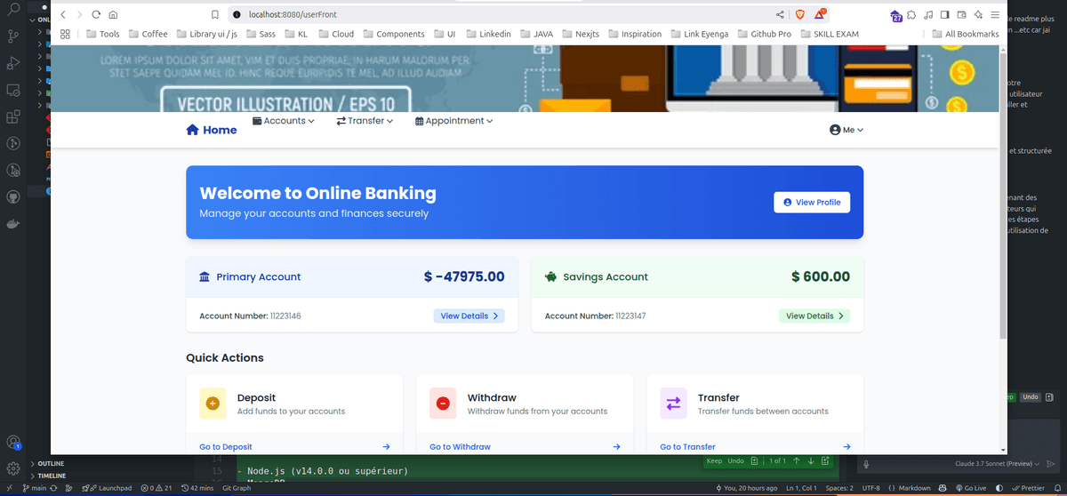This screenshot has height=496, width=1067.
Task: Open the Me user dropdown
Action: (x=846, y=130)
